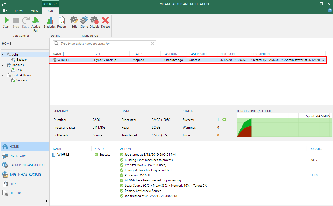Select 'Building list of machines to process' entry
333x206 pixels.
point(149,160)
